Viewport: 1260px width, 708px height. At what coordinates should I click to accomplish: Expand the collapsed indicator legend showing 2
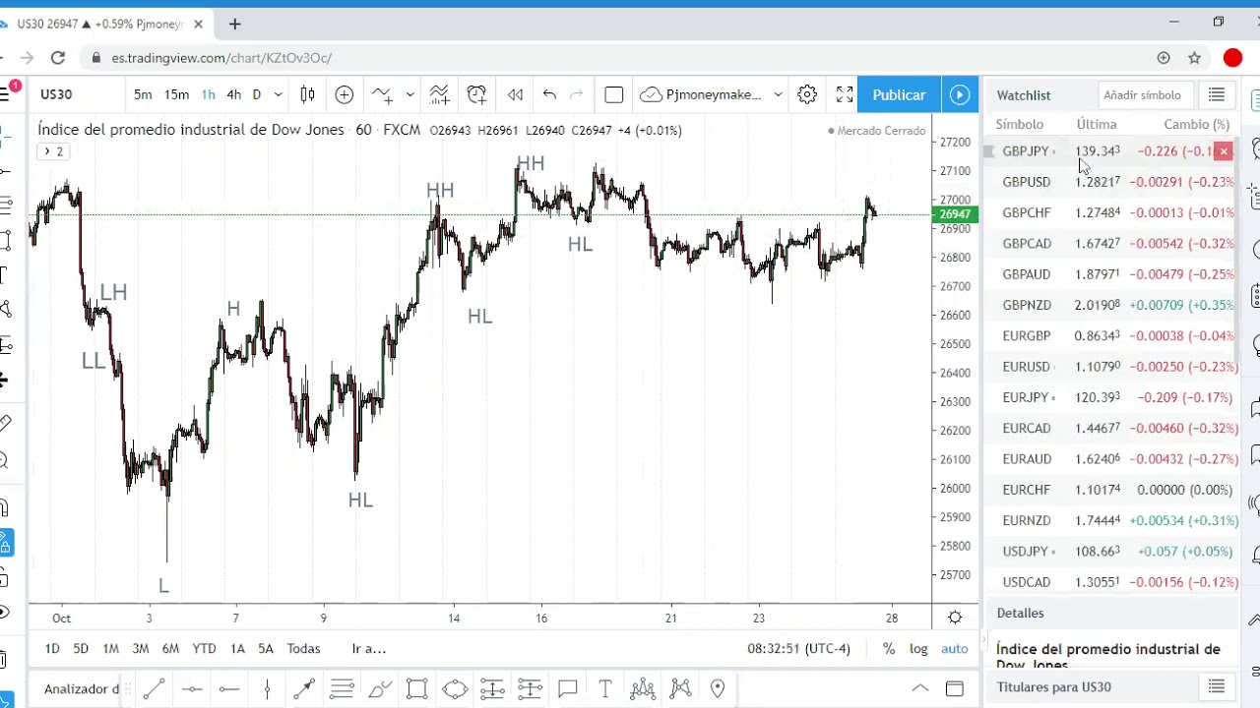(x=51, y=151)
